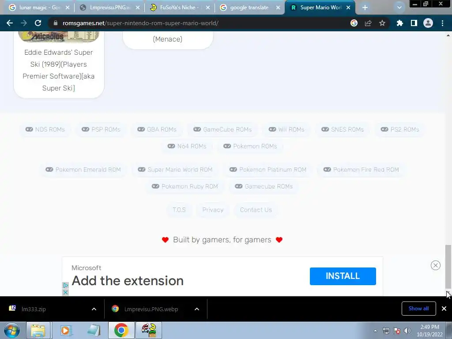
Task: Open the media player taskbar icon
Action: point(66,330)
